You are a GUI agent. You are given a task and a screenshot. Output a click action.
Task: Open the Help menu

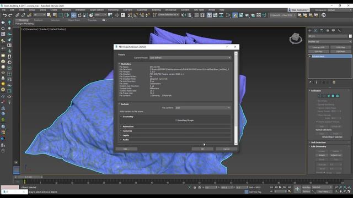coord(222,10)
